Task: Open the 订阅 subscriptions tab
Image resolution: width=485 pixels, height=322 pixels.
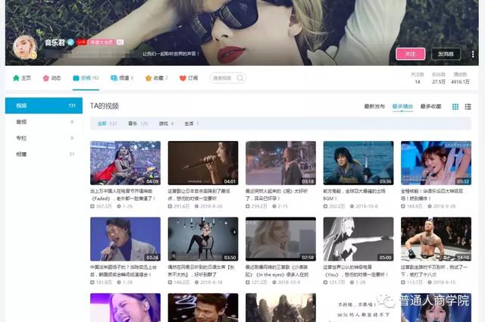Action: (x=189, y=78)
